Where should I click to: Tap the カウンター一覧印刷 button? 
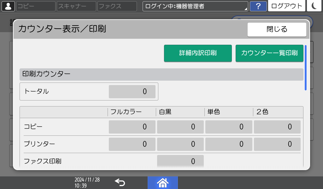tap(269, 53)
